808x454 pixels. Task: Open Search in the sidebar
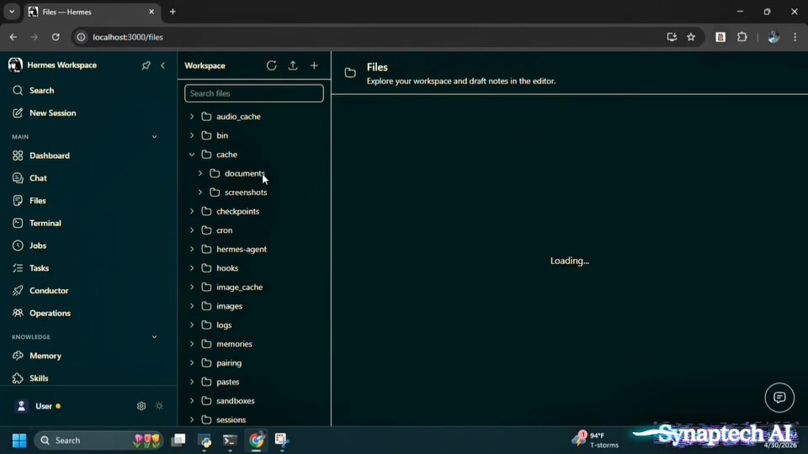pyautogui.click(x=41, y=91)
